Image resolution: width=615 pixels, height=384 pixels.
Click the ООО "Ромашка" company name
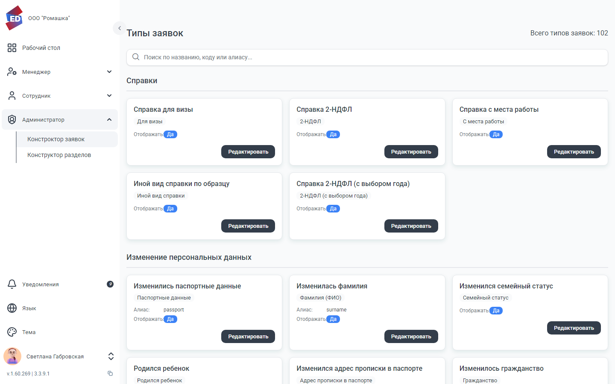[49, 18]
